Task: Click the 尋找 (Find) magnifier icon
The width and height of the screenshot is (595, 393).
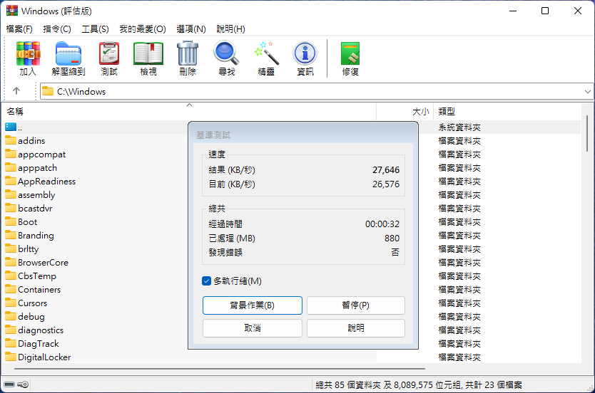Action: pos(227,55)
